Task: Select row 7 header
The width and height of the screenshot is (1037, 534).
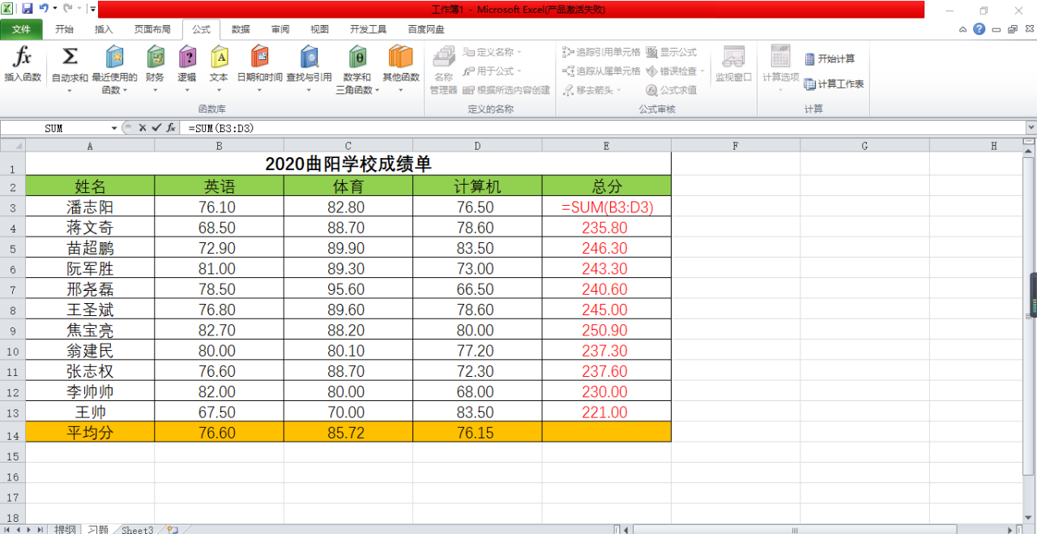Action: (x=12, y=290)
